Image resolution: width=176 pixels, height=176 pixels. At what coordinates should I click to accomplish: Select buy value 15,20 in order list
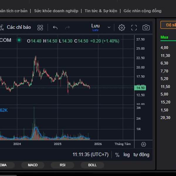(165, 102)
